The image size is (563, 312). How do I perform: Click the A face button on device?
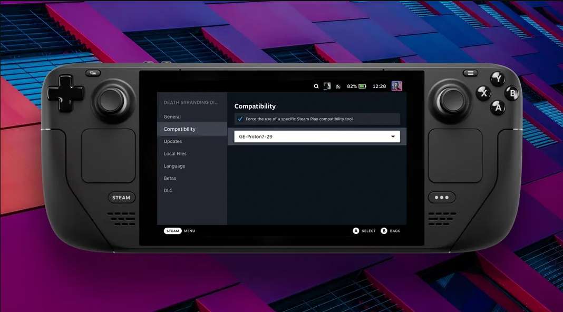[498, 107]
